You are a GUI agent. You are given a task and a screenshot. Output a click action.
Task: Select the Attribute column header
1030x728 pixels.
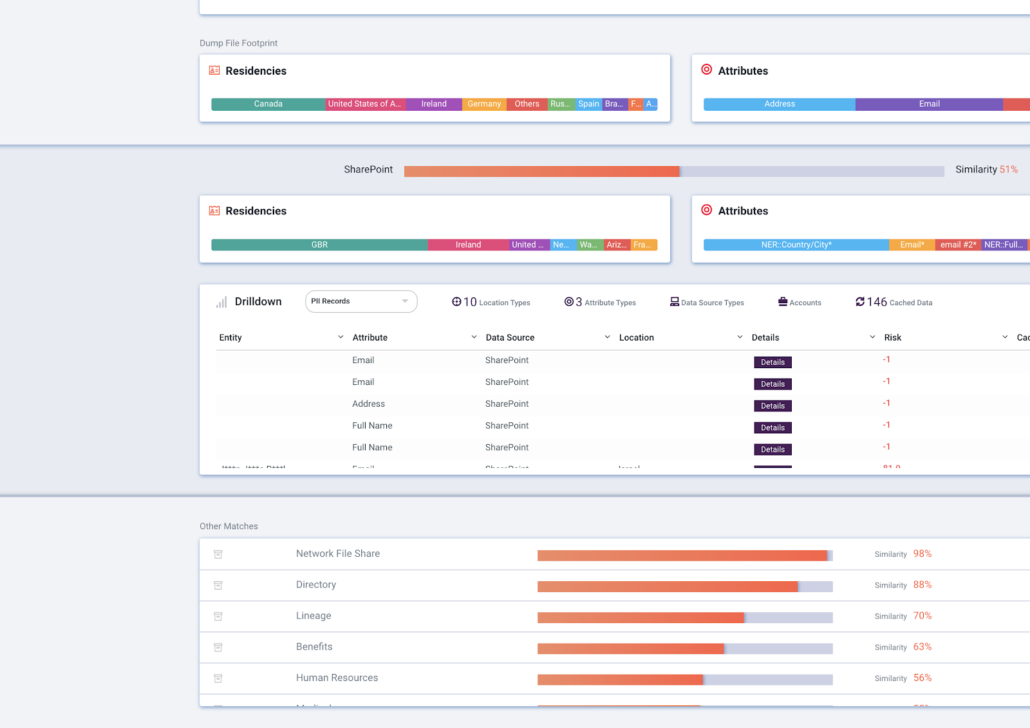coord(370,337)
